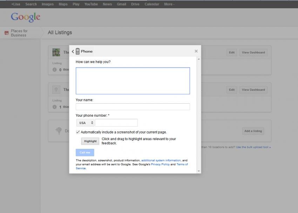Open YouTube in the top bar
Image resolution: width=298 pixels, height=213 pixels.
pyautogui.click(x=91, y=4)
